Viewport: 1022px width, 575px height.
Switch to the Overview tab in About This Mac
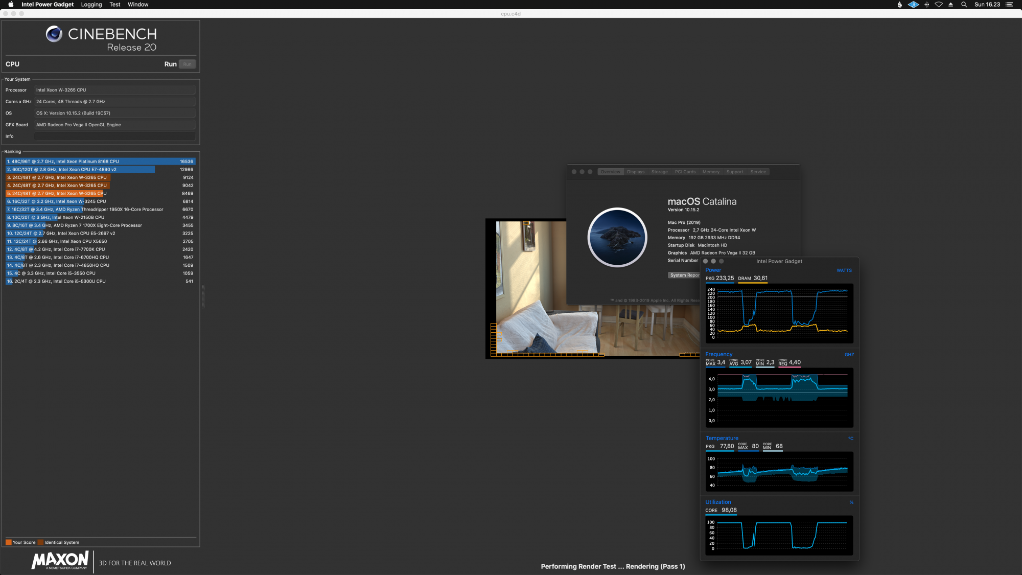[x=610, y=172]
